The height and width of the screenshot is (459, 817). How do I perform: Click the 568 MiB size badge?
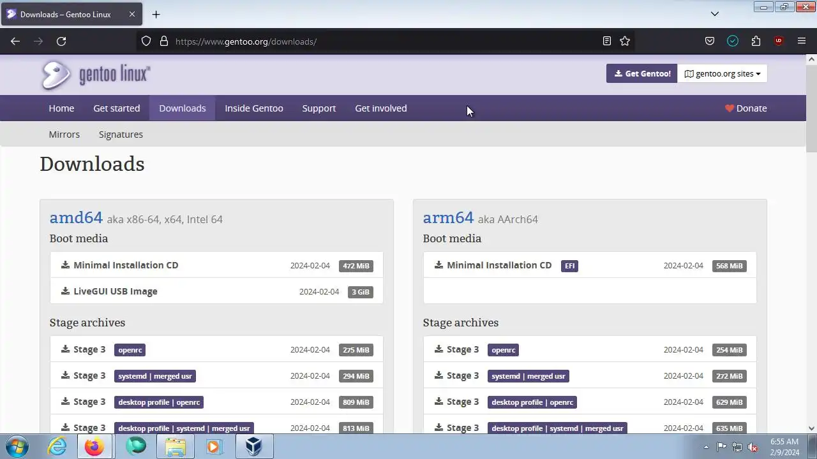(x=730, y=266)
